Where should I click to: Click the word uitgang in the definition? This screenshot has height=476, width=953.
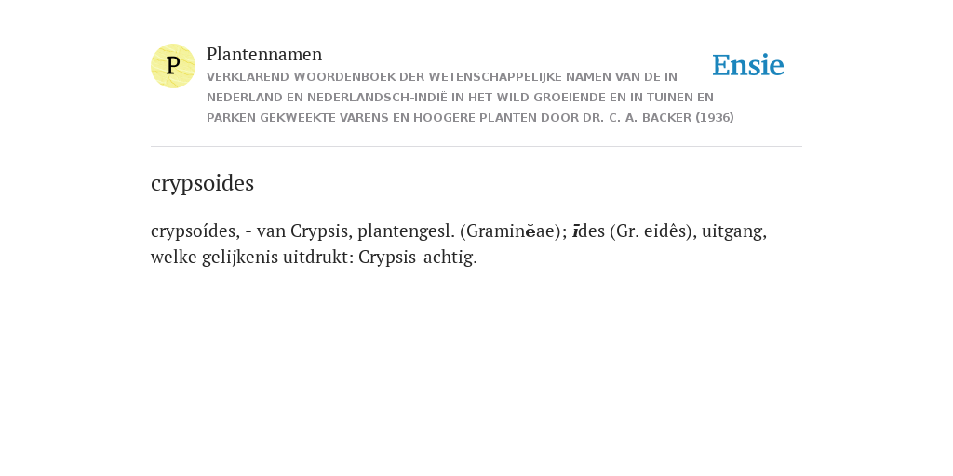734,231
